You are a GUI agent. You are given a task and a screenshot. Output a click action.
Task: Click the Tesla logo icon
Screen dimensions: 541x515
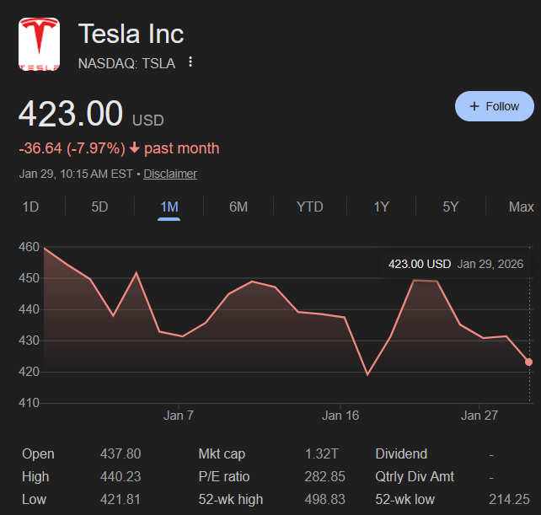(x=40, y=45)
